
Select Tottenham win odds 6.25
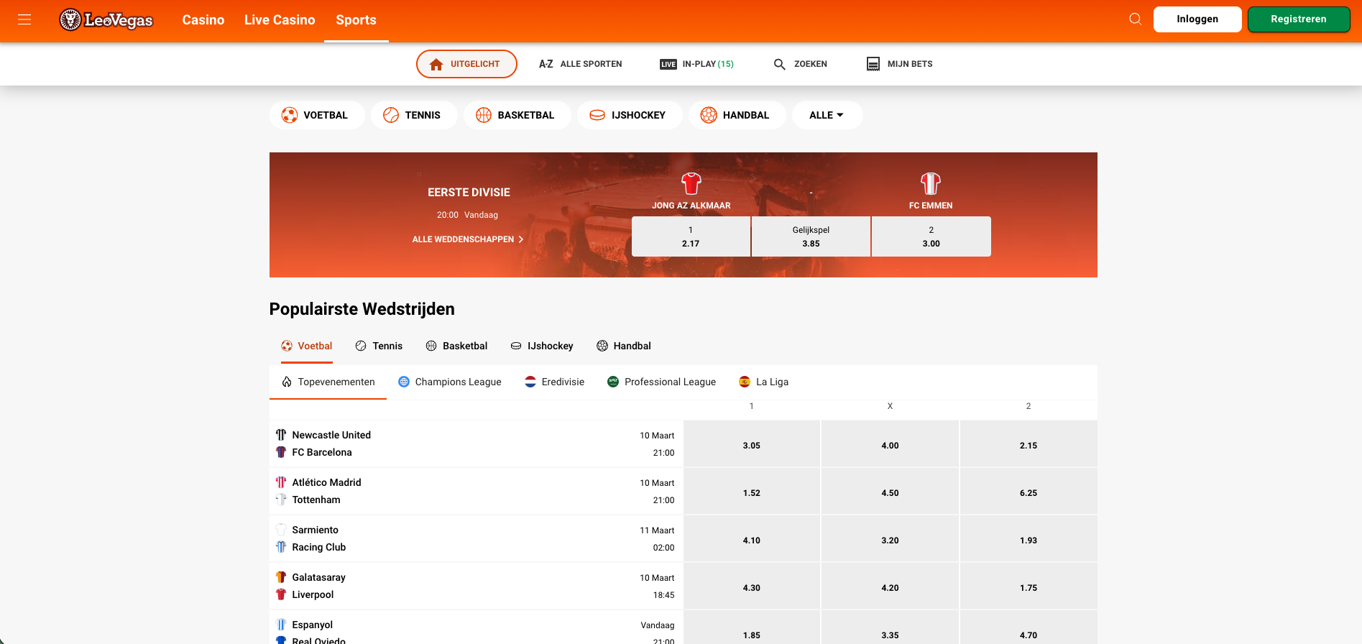coord(1029,492)
